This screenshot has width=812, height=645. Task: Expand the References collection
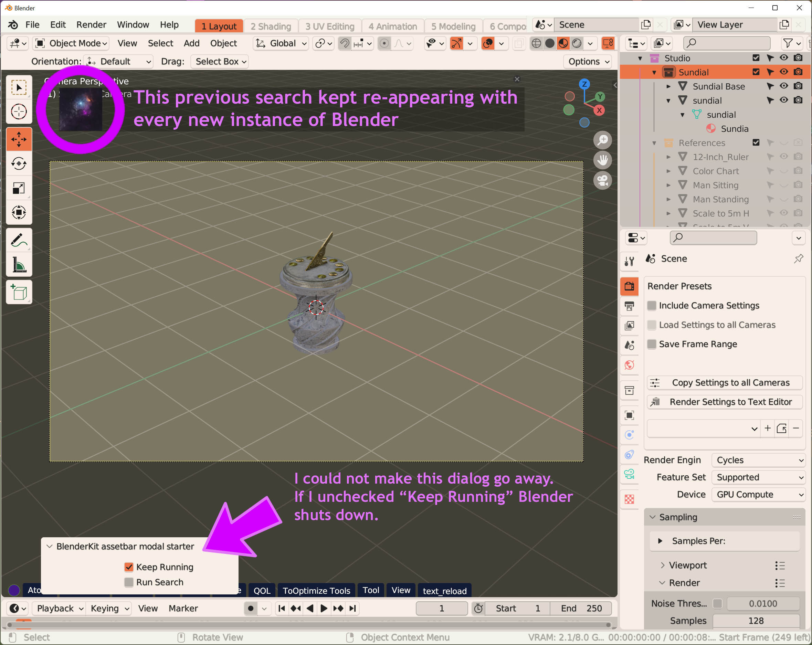point(654,143)
